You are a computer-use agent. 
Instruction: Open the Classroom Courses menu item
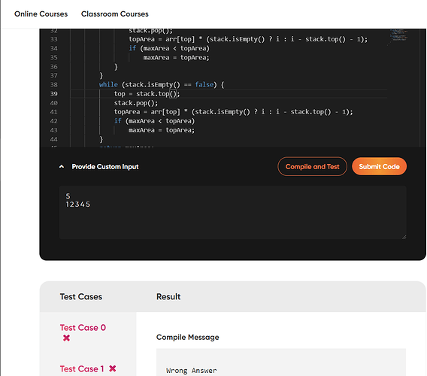click(115, 14)
